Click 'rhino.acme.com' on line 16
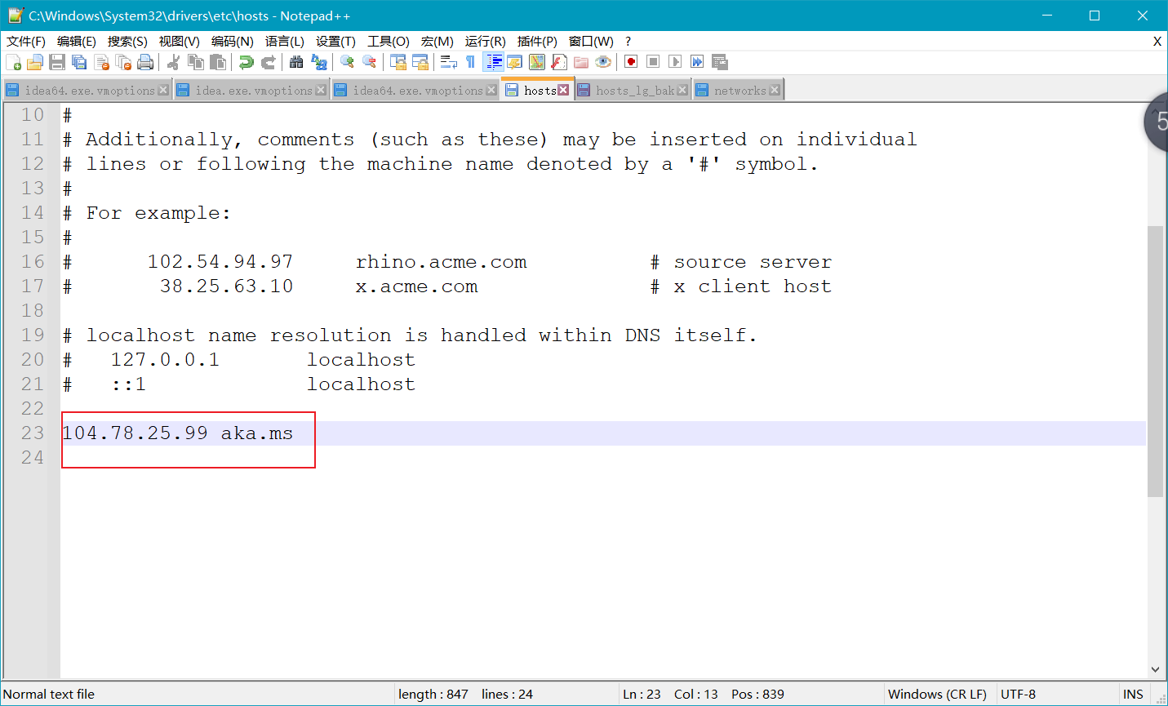This screenshot has height=706, width=1168. [441, 262]
